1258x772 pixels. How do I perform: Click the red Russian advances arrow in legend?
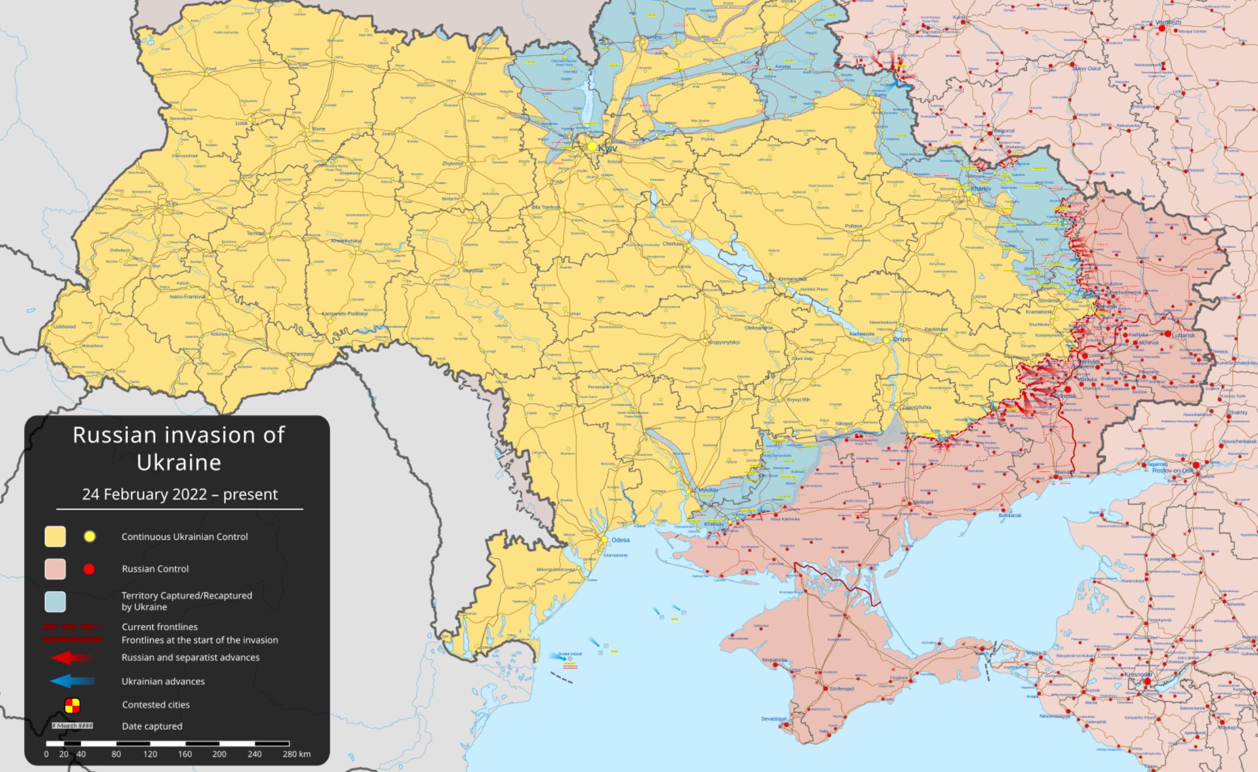click(x=71, y=658)
